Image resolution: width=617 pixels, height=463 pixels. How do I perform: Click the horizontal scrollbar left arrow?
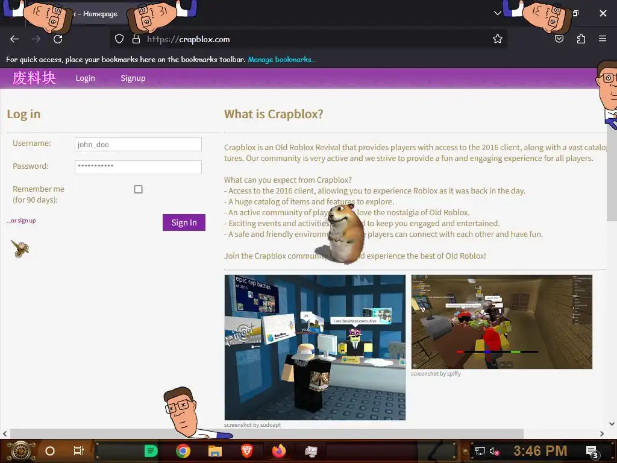(5, 434)
